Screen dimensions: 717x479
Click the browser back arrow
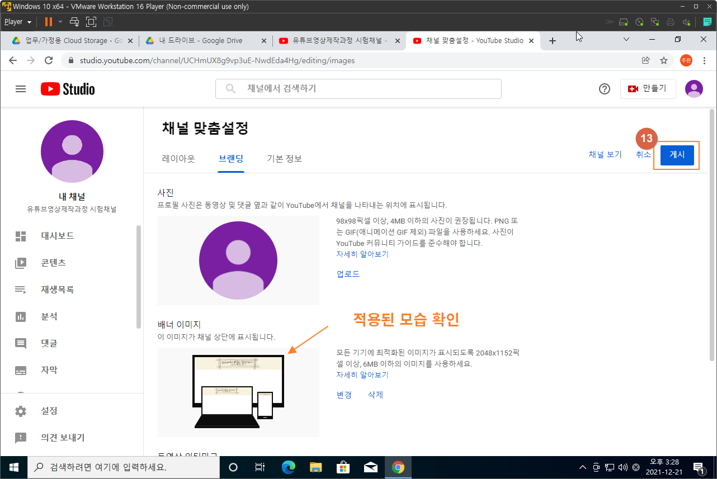13,60
